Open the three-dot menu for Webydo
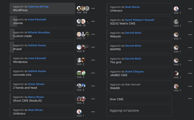Image resolution: width=194 pixels, height=120 pixels. [190, 35]
